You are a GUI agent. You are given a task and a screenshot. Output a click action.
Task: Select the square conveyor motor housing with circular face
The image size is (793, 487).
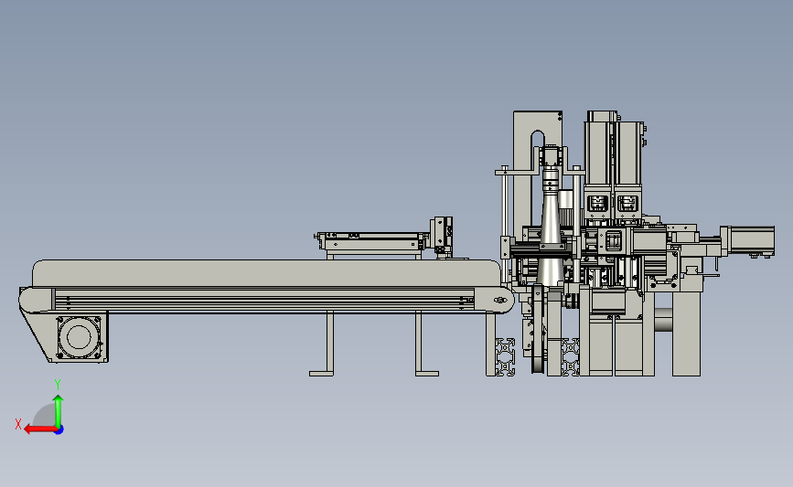pos(79,337)
